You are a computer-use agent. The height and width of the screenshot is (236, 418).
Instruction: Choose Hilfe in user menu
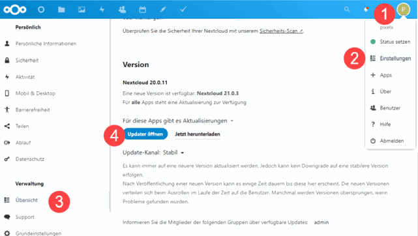[385, 125]
